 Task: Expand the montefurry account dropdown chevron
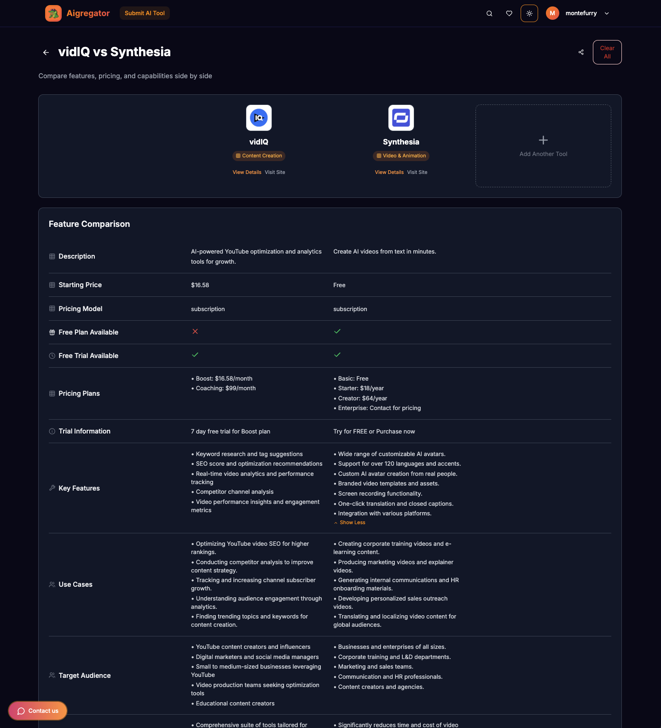point(607,13)
